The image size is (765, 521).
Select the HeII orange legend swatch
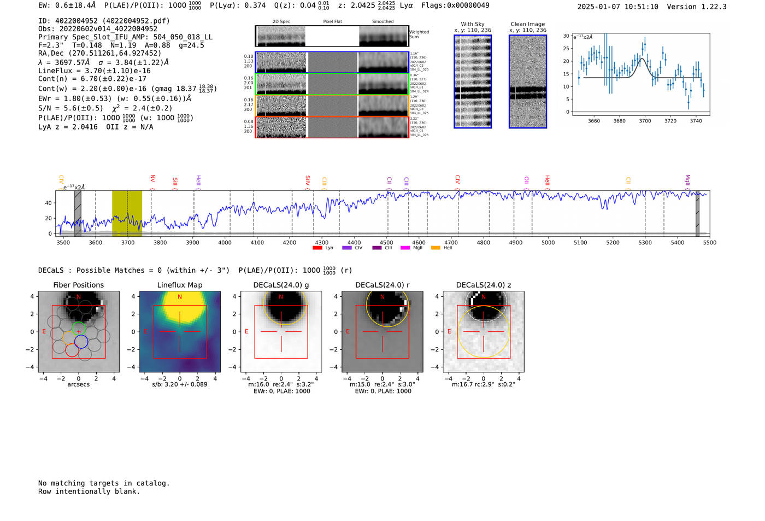(436, 248)
